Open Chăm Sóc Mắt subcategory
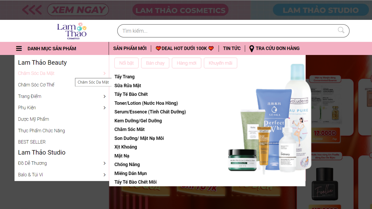372x209 pixels. coord(129,130)
